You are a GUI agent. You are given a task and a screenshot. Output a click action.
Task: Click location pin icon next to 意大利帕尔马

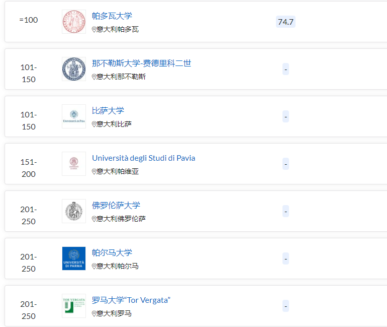[x=94, y=266]
